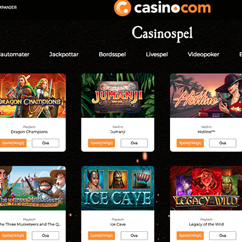
Task: Select the Livespel tab
Action: 157,54
